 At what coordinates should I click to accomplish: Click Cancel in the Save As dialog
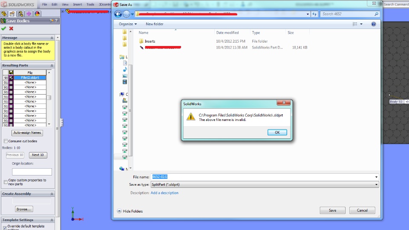362,210
